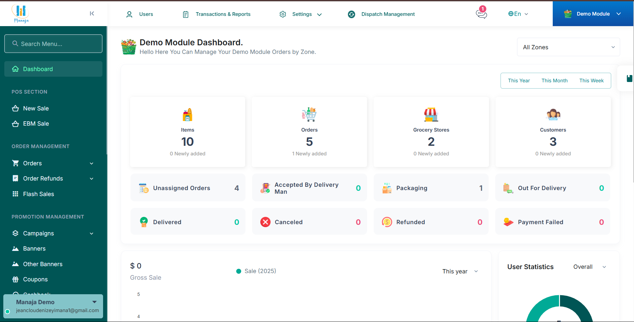Click the Dashboard home icon
This screenshot has height=322, width=634.
tap(16, 69)
